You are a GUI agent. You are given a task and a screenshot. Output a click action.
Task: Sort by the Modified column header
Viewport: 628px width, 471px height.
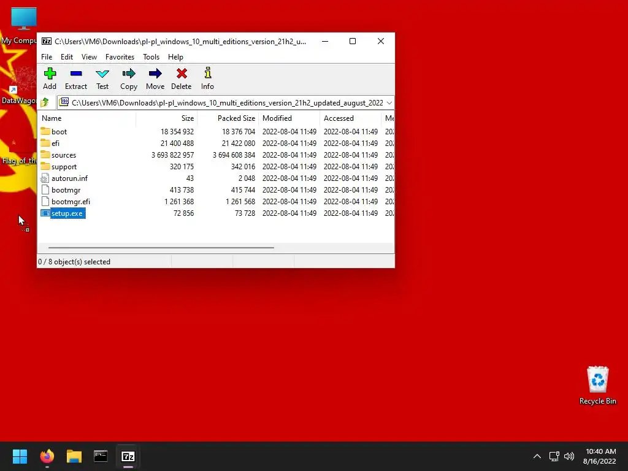(x=289, y=118)
